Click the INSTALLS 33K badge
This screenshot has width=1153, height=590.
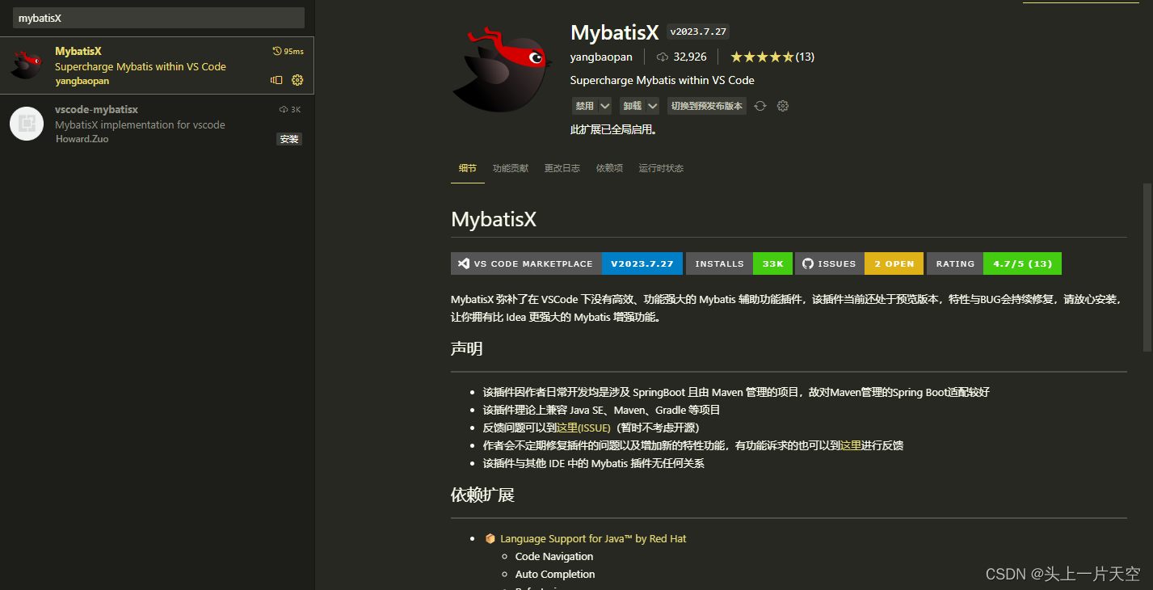pyautogui.click(x=739, y=263)
